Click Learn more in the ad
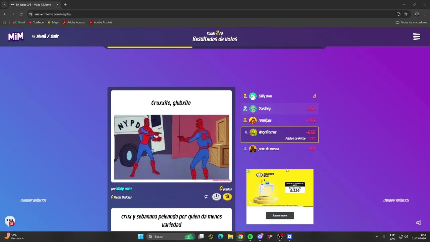This screenshot has height=242, width=430. (x=280, y=215)
